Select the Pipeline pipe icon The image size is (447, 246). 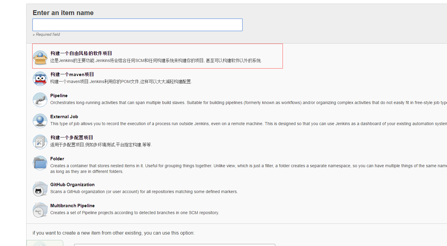pyautogui.click(x=40, y=100)
